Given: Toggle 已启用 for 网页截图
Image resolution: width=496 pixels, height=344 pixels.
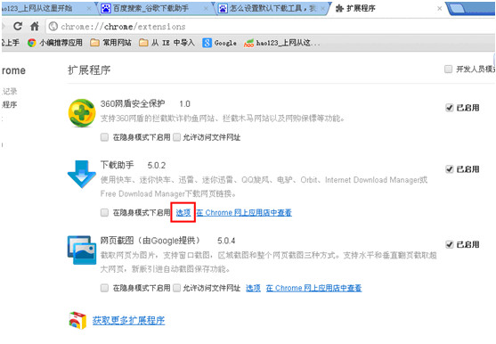Looking at the screenshot, I should pyautogui.click(x=450, y=244).
